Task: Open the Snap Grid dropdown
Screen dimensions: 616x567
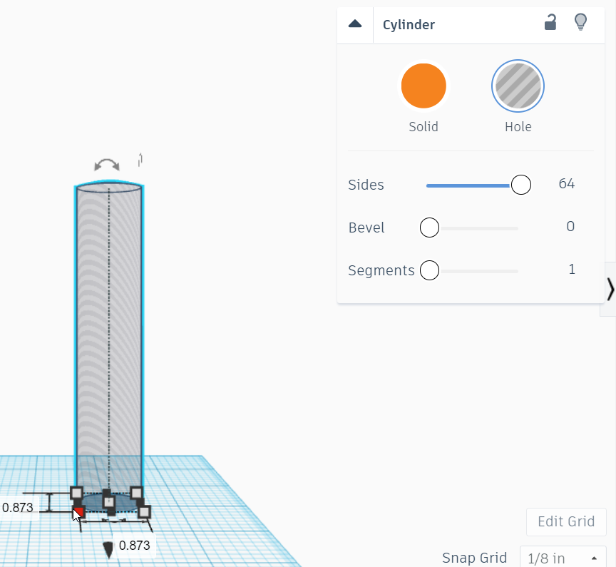Action: pyautogui.click(x=563, y=558)
